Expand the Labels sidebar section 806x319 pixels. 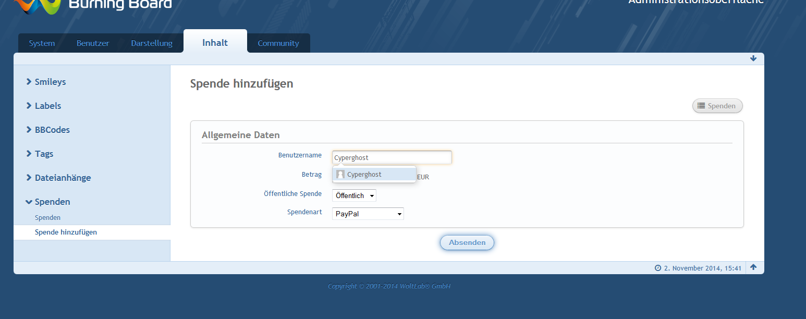pos(44,106)
